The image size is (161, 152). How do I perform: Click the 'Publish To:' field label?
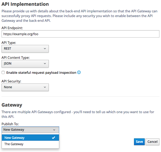10,124
